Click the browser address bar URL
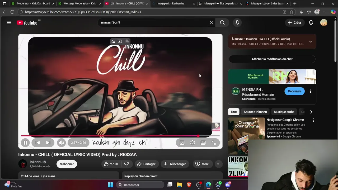Viewport: 338px width, 190px height. coord(83,12)
